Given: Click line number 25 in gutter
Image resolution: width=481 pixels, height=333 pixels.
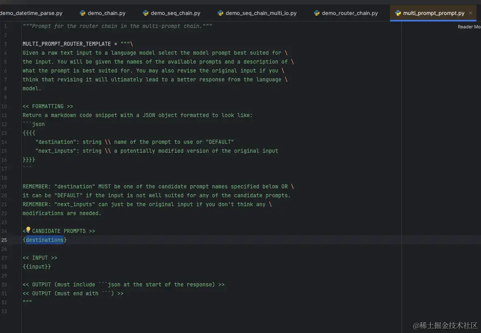Looking at the screenshot, I should [4, 240].
